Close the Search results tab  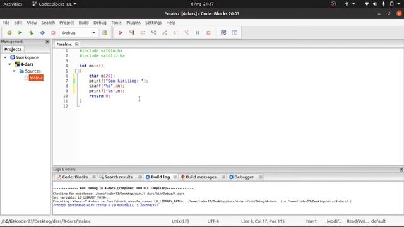[140, 177]
